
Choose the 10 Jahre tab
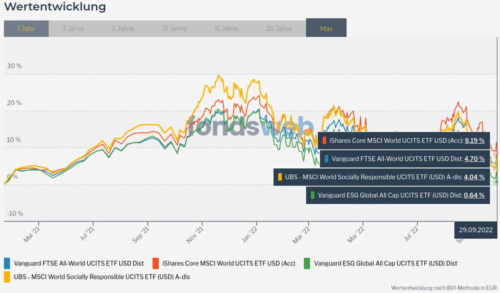coord(174,28)
